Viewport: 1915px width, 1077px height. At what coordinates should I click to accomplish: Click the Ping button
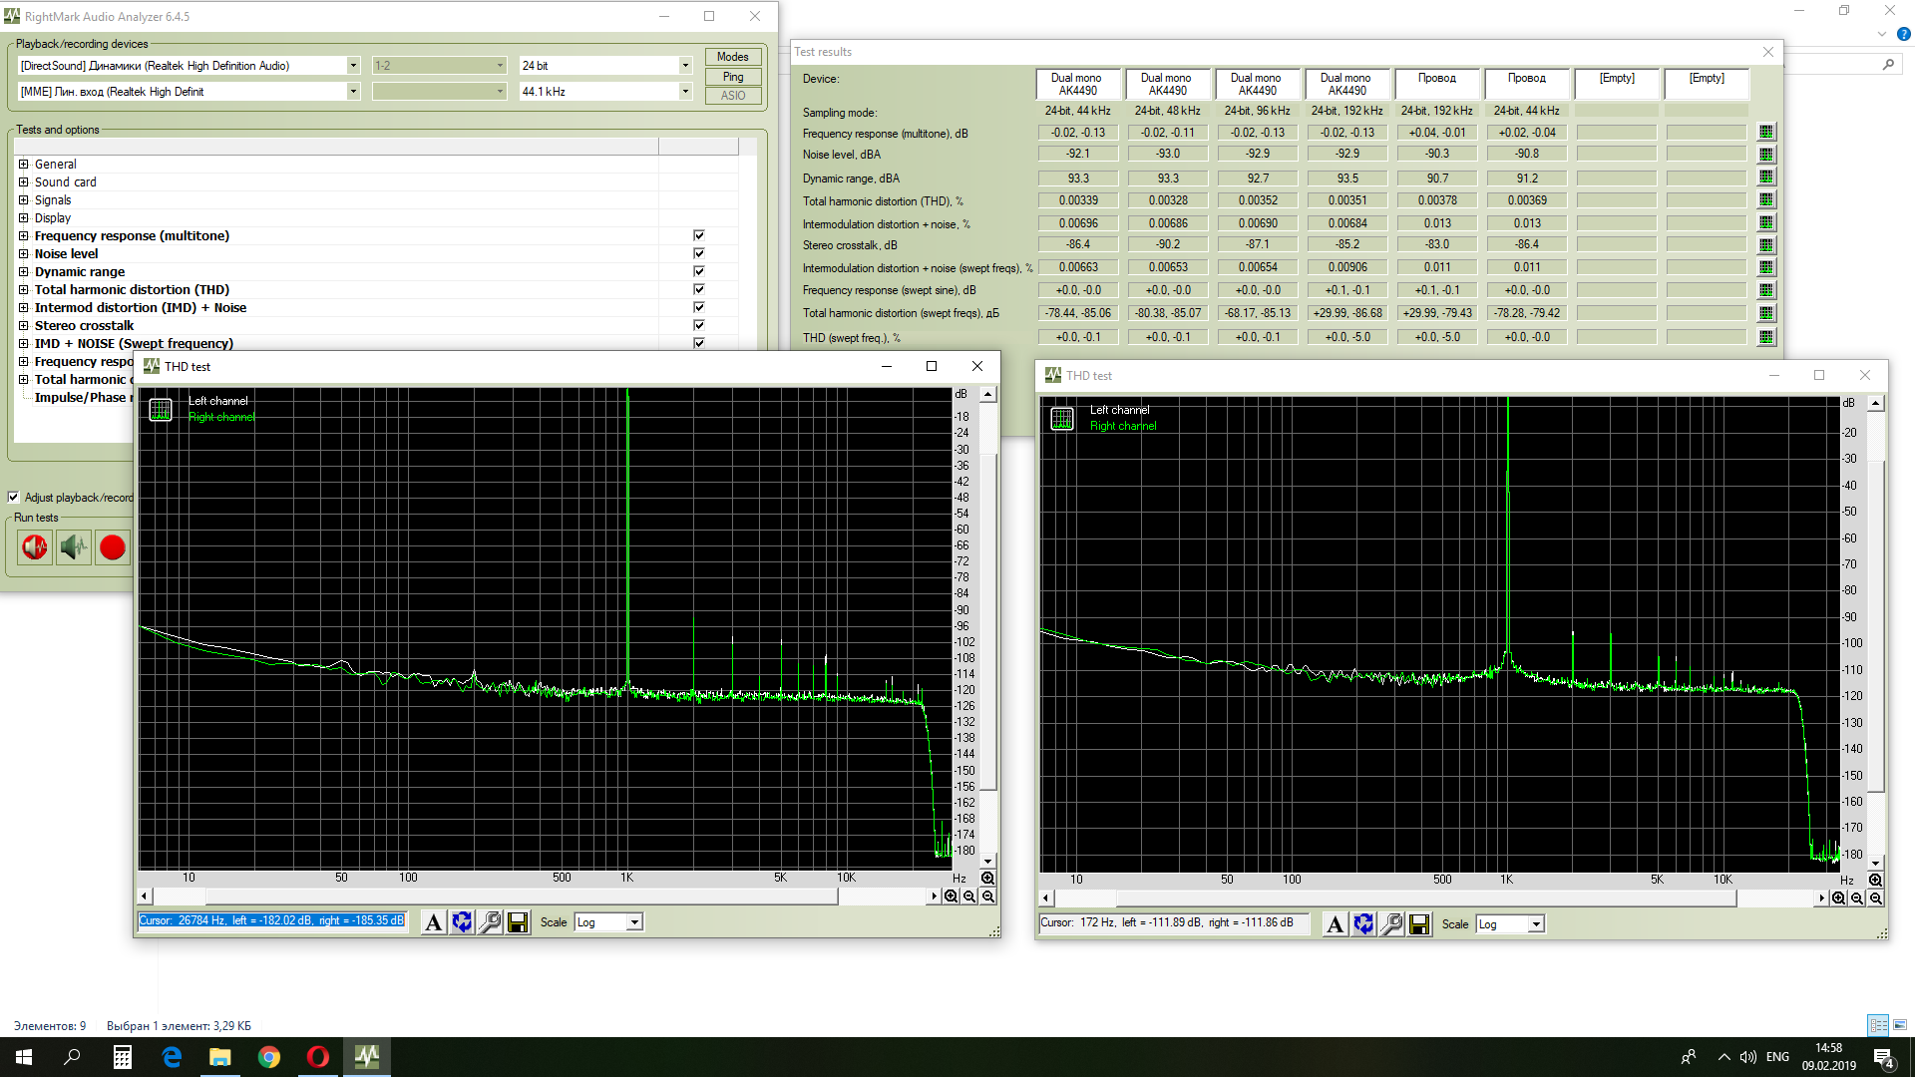pos(733,77)
